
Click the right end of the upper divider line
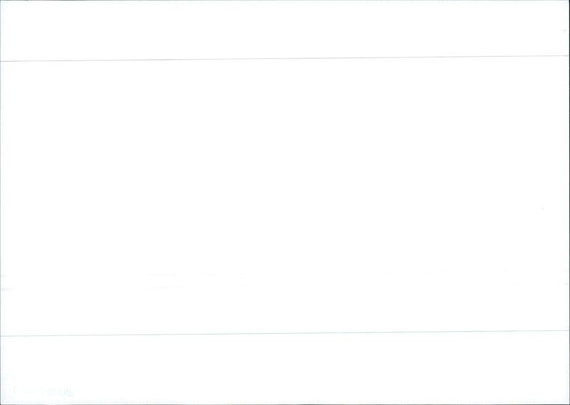pos(566,57)
